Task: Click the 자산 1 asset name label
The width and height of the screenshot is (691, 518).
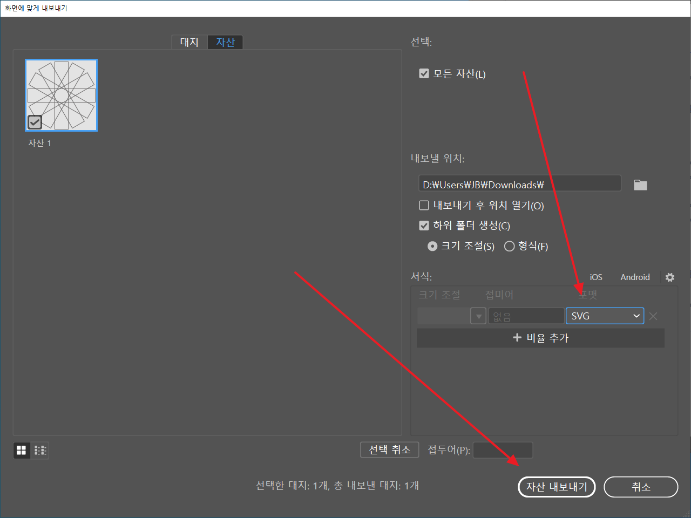Action: click(39, 143)
